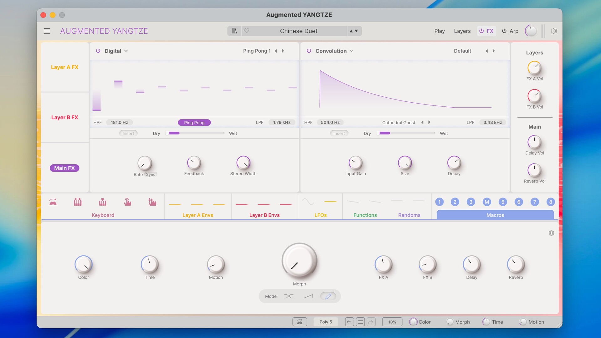
Task: Toggle Insert mode for Convolution reverb
Action: tap(339, 133)
